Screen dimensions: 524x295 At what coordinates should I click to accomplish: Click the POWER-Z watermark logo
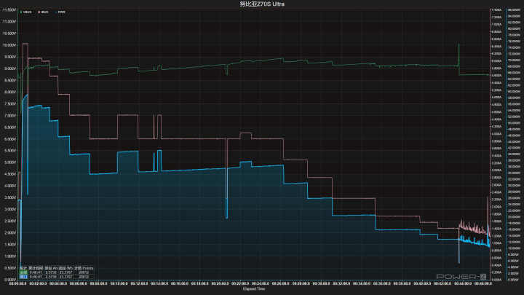tap(458, 277)
